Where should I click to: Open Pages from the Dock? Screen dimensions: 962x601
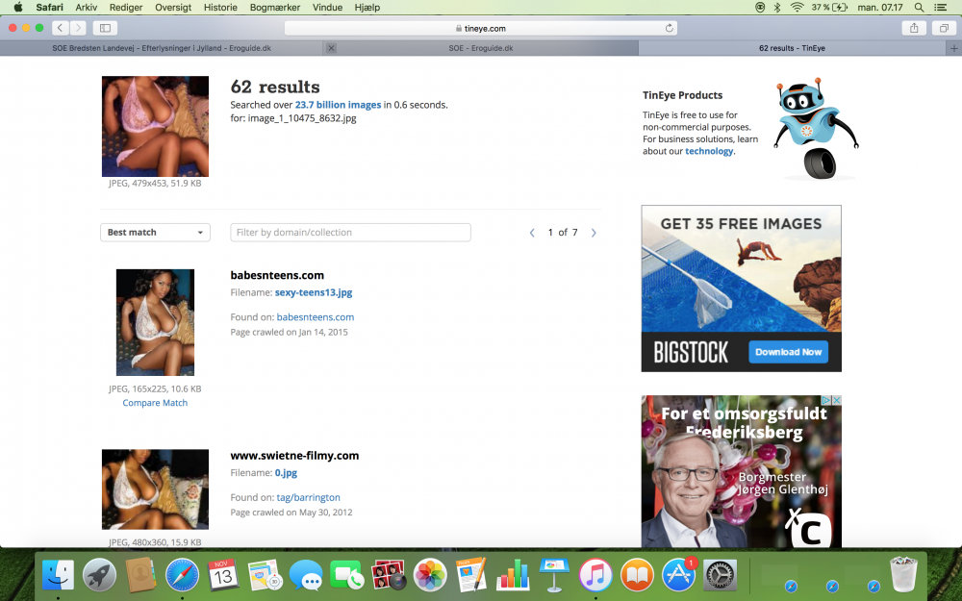[x=471, y=575]
